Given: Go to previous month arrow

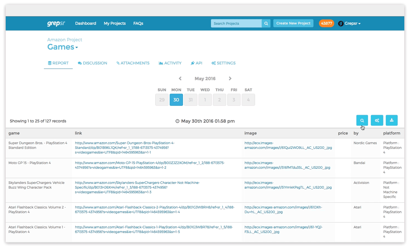Looking at the screenshot, I should [180, 79].
